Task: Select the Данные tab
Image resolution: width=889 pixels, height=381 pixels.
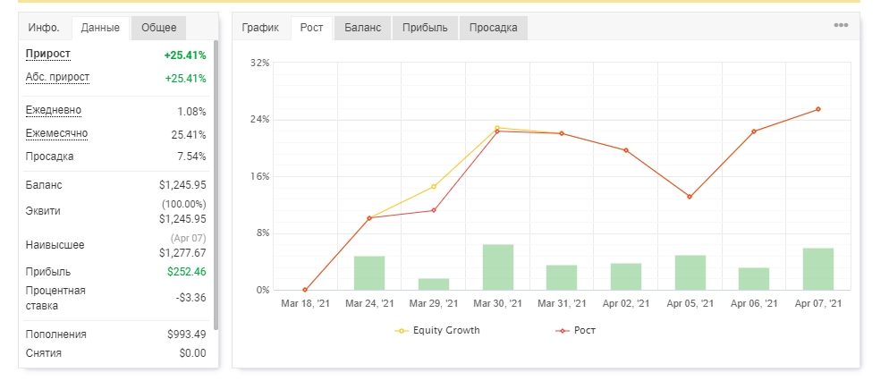Action: pos(100,28)
